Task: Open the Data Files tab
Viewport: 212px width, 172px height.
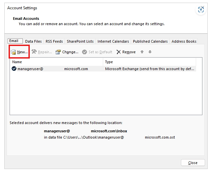Action: pos(33,41)
